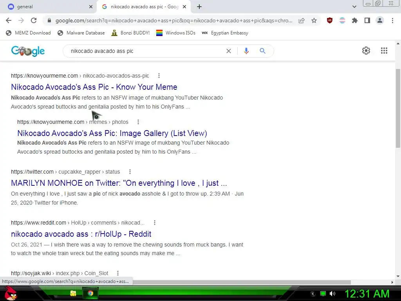Click the soyjak.wiki Coin_Slot URL

pos(60,273)
